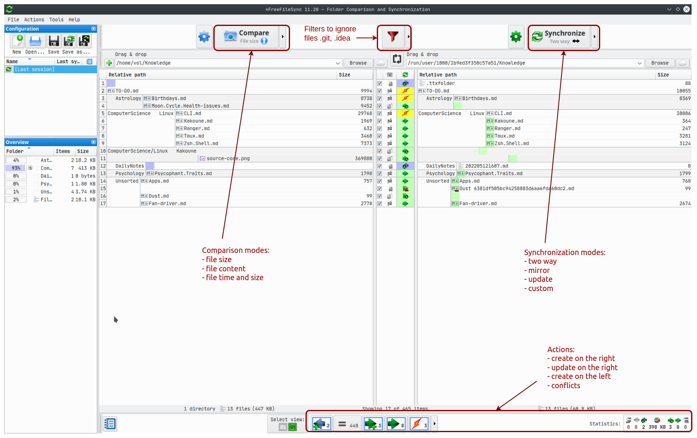Show files to create on left
The image size is (697, 438).
coord(322,424)
